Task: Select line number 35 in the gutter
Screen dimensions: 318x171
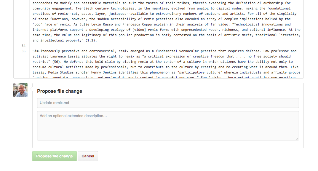Action: tap(23, 51)
